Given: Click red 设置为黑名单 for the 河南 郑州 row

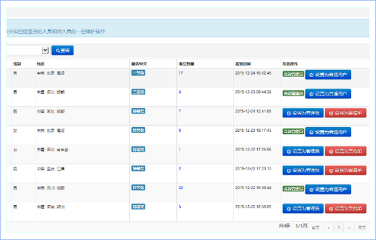Looking at the screenshot, I should point(346,208).
